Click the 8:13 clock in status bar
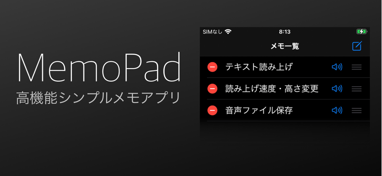 (x=285, y=32)
